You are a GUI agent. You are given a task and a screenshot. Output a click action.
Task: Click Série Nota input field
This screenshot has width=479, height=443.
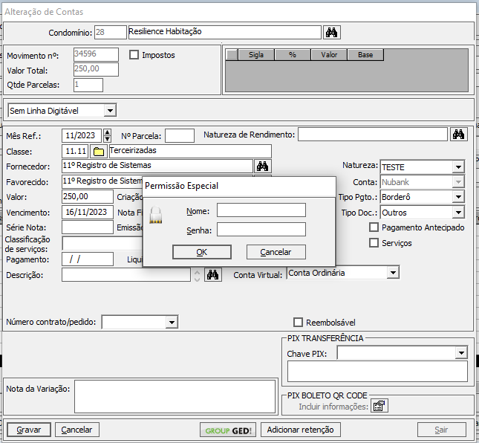tap(88, 227)
